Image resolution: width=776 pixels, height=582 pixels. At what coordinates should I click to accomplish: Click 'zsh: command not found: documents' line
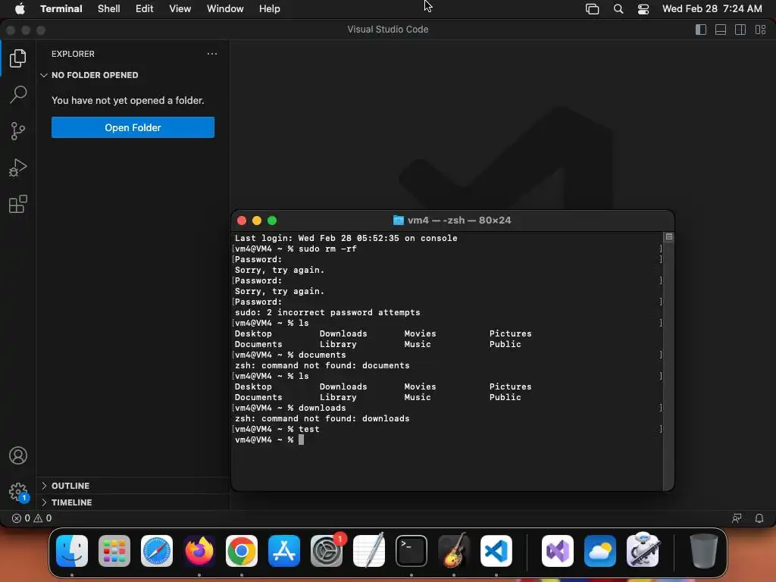tap(321, 366)
